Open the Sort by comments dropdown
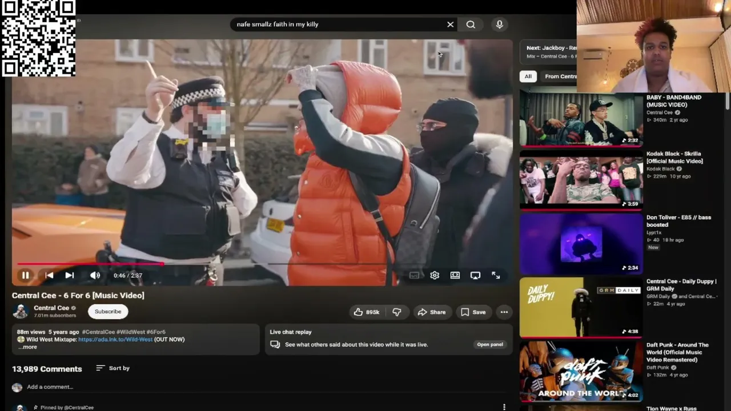This screenshot has height=411, width=731. [113, 368]
